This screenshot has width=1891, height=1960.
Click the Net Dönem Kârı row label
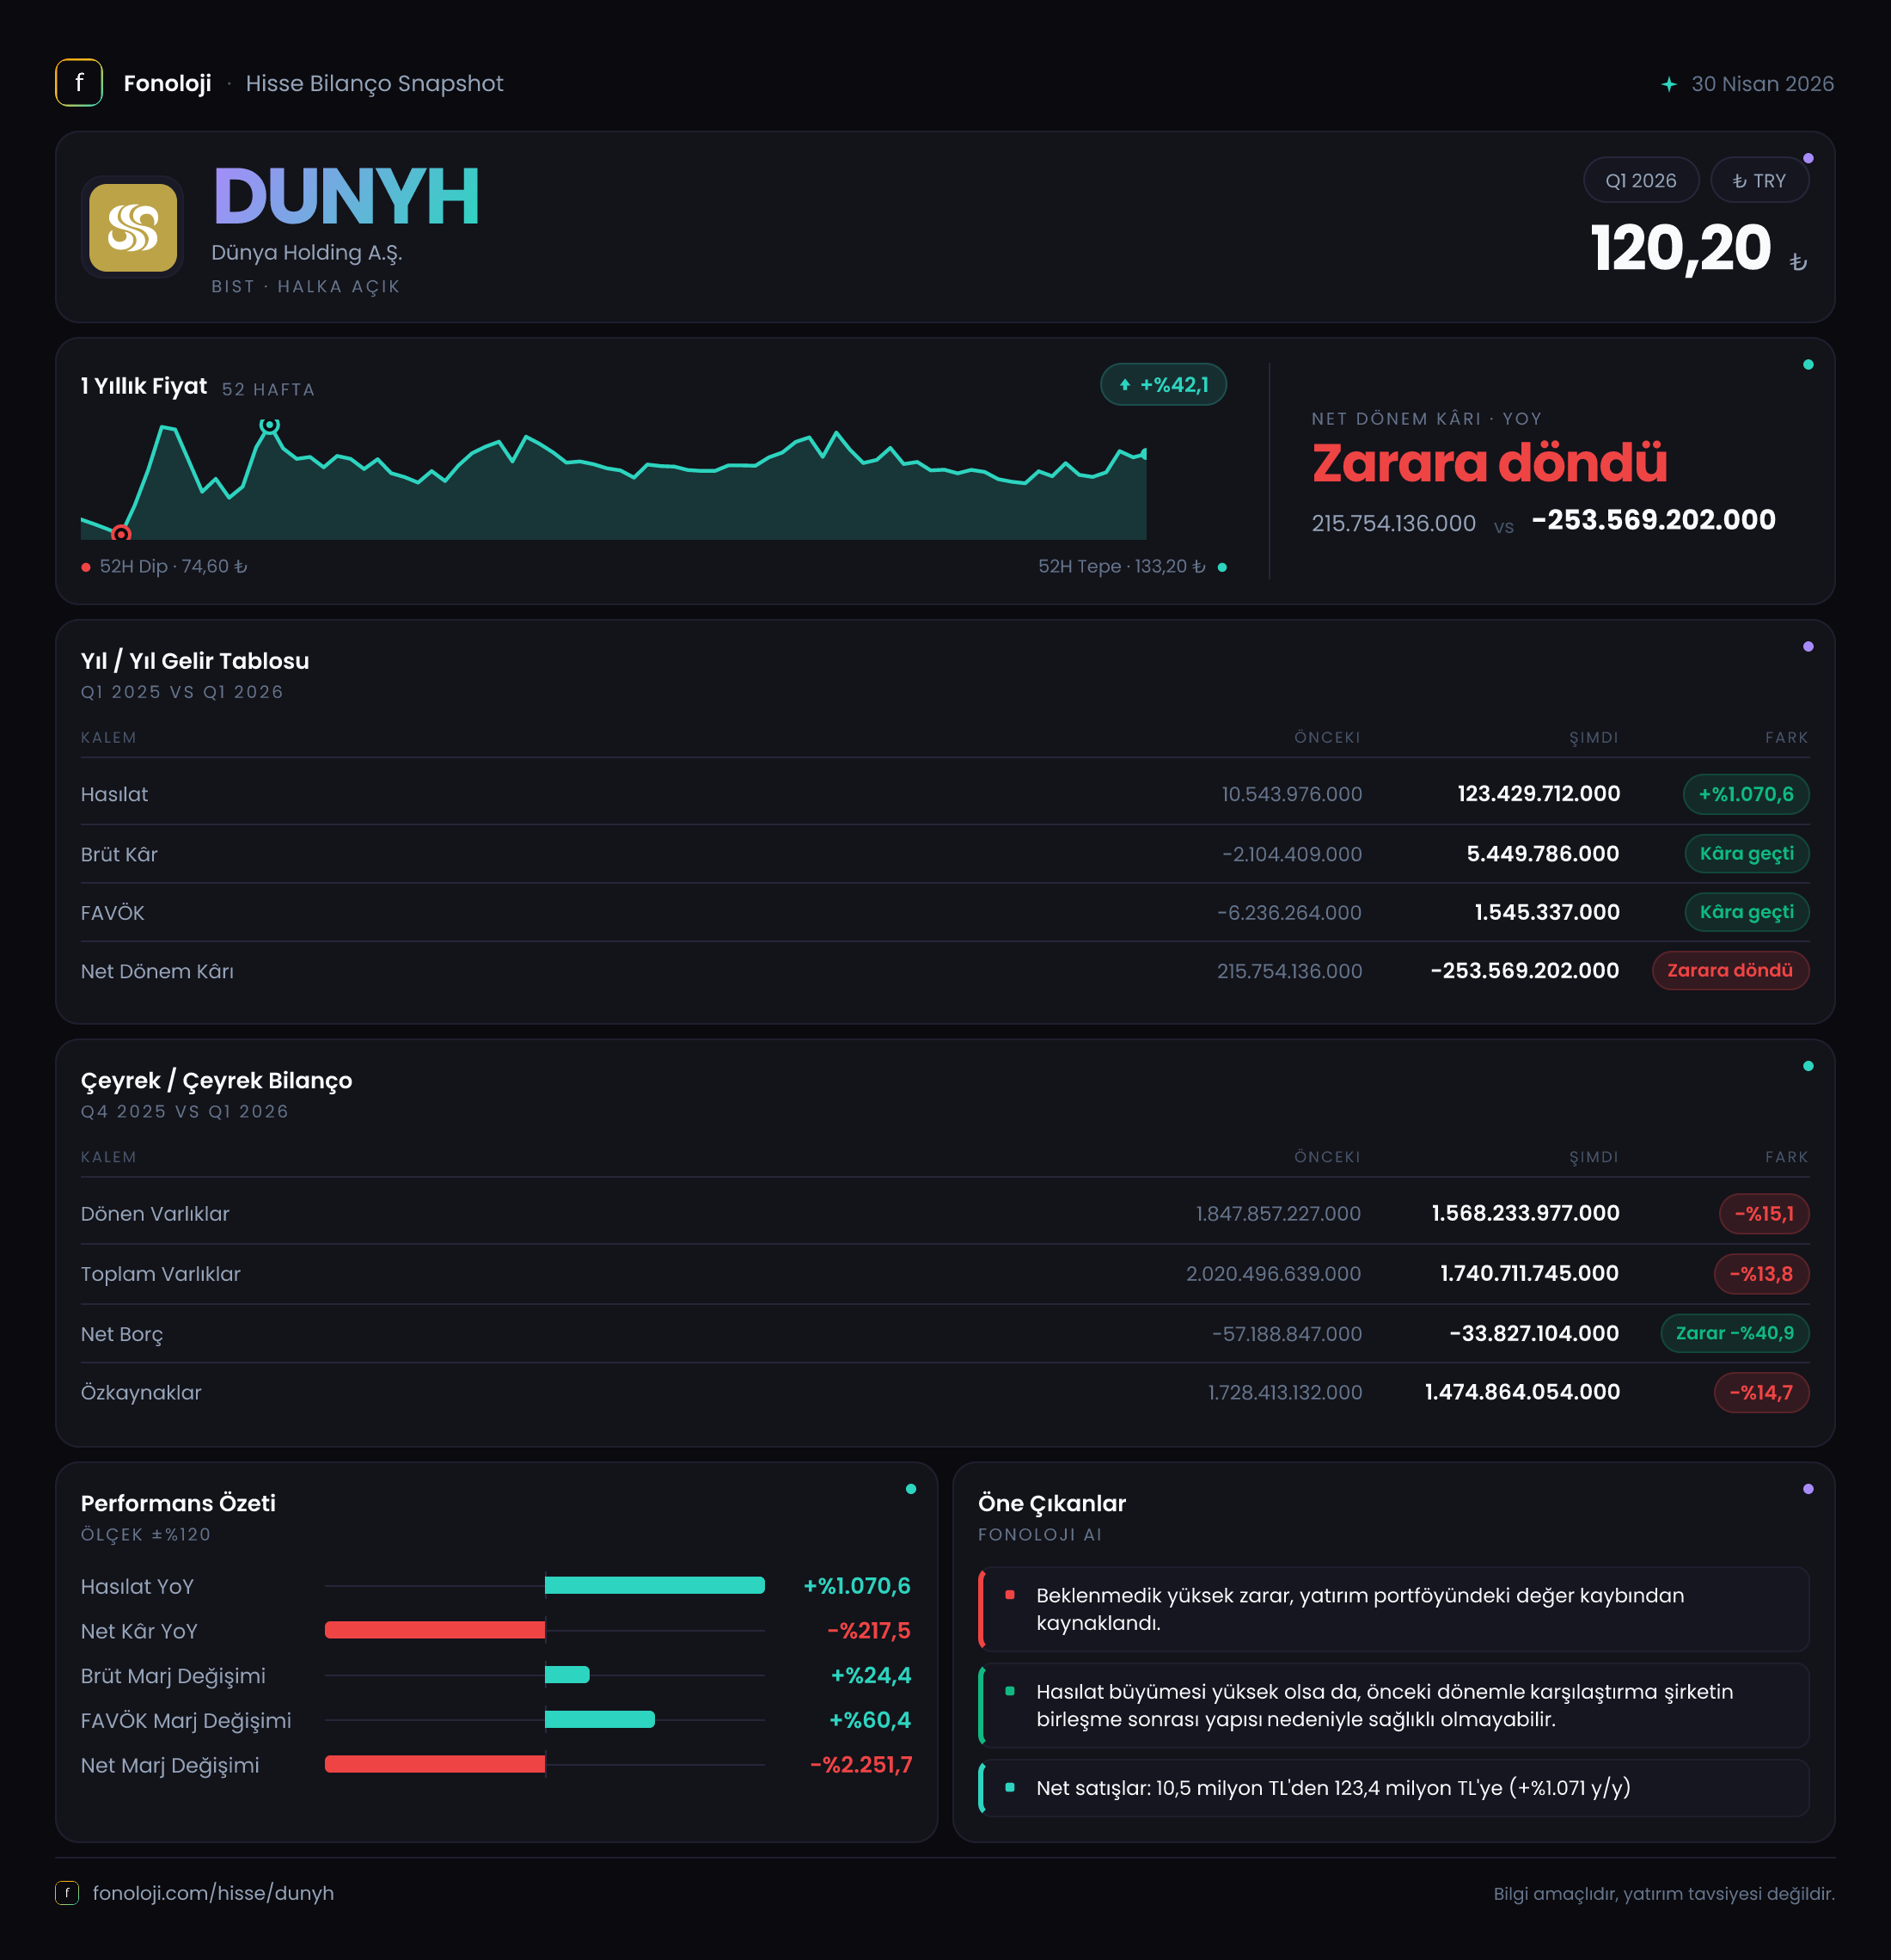[x=157, y=971]
